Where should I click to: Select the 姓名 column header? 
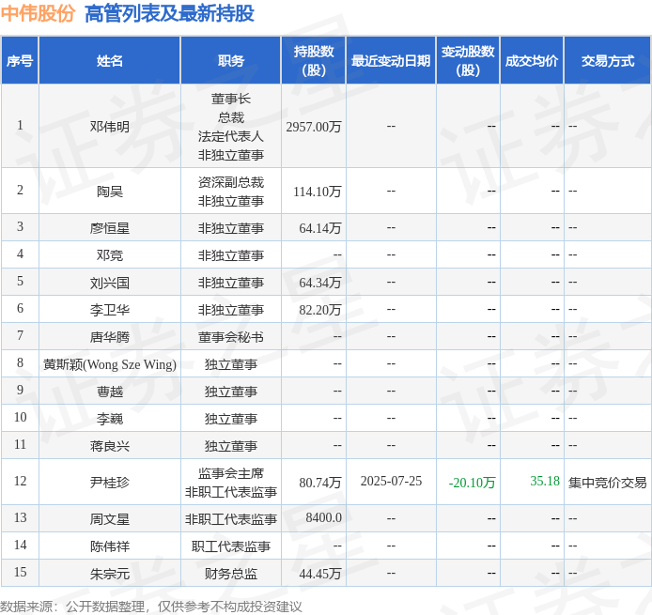[110, 61]
